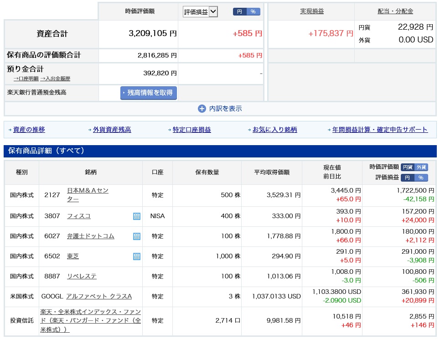This screenshot has height=340, width=440.
Task: Go to 外貨資産残高 page
Action: pos(112,130)
